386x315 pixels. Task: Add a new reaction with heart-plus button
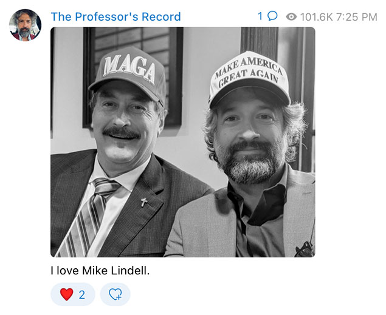pos(115,294)
